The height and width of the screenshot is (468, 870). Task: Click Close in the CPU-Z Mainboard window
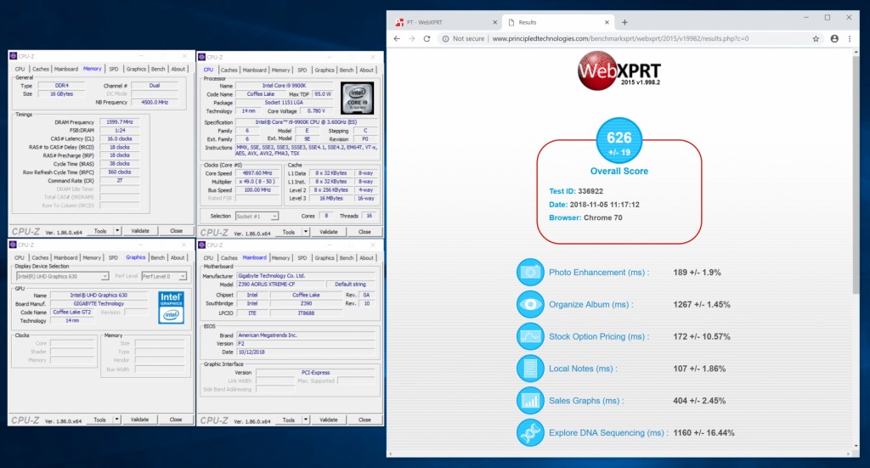click(364, 420)
